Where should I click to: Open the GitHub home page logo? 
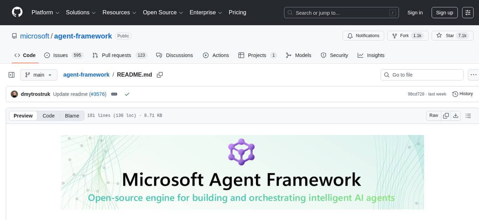[17, 12]
